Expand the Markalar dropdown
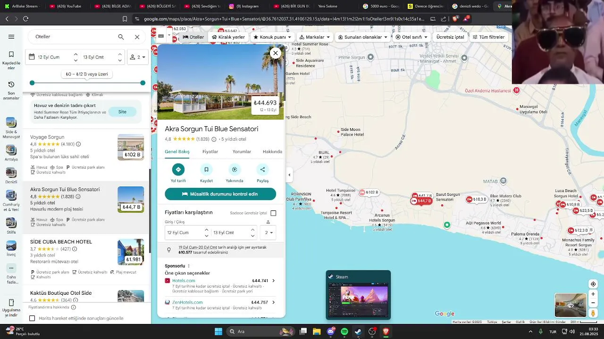 315,37
